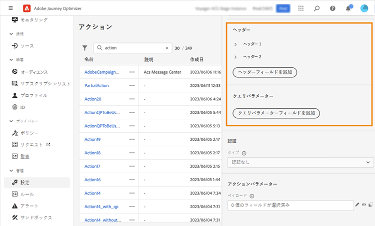Collapse the connections section in sidebar
The width and height of the screenshot is (375, 226).
11,34
